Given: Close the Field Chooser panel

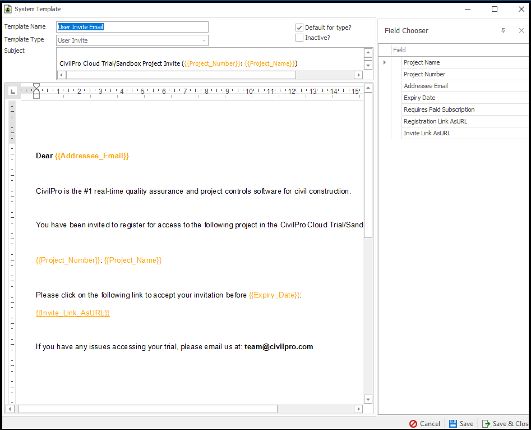Looking at the screenshot, I should click(x=521, y=31).
